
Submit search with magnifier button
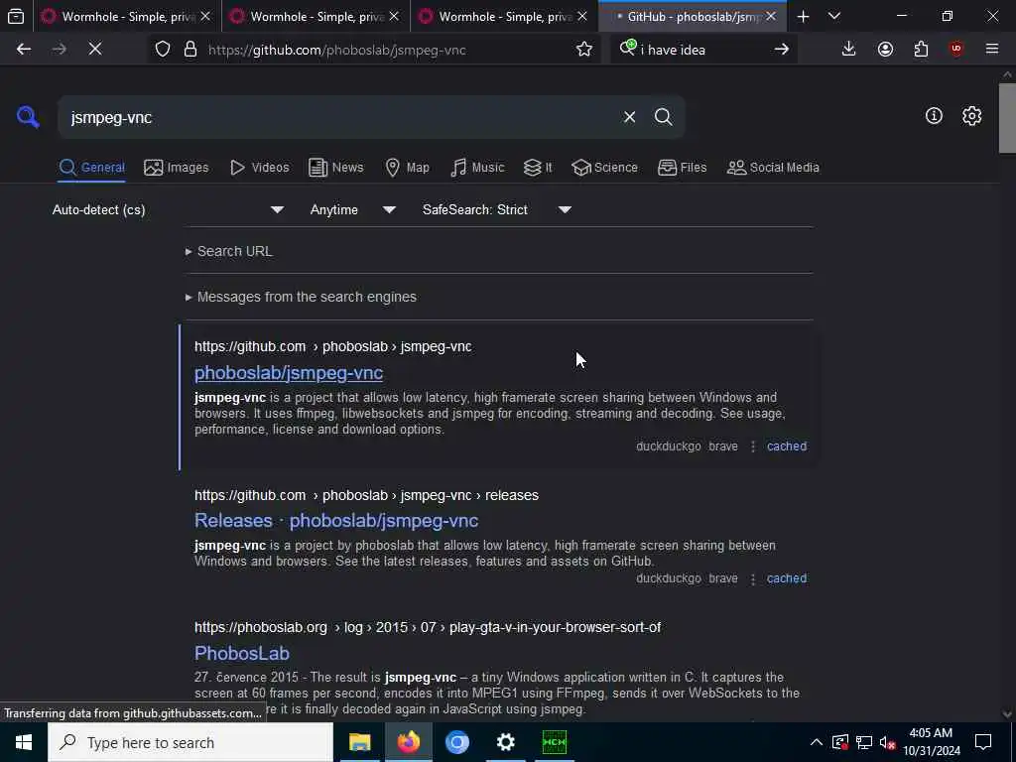pyautogui.click(x=663, y=117)
